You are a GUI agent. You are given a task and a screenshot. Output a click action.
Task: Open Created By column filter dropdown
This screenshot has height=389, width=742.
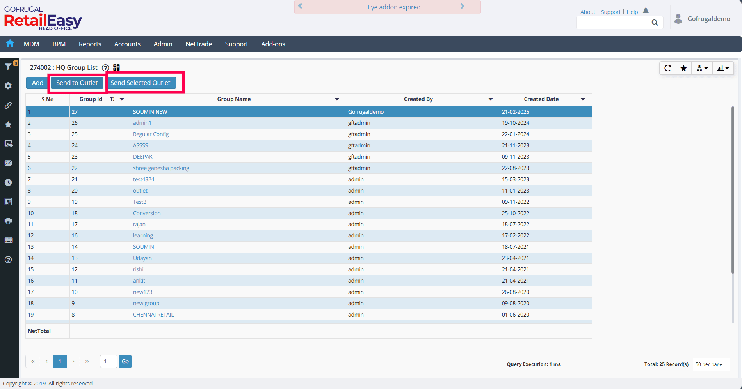491,99
